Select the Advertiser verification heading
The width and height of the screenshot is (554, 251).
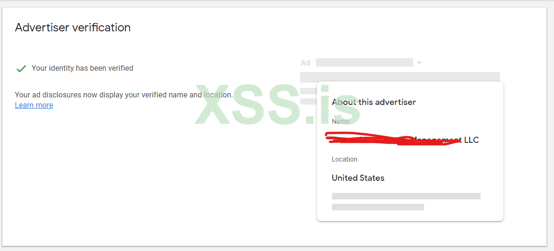[73, 27]
